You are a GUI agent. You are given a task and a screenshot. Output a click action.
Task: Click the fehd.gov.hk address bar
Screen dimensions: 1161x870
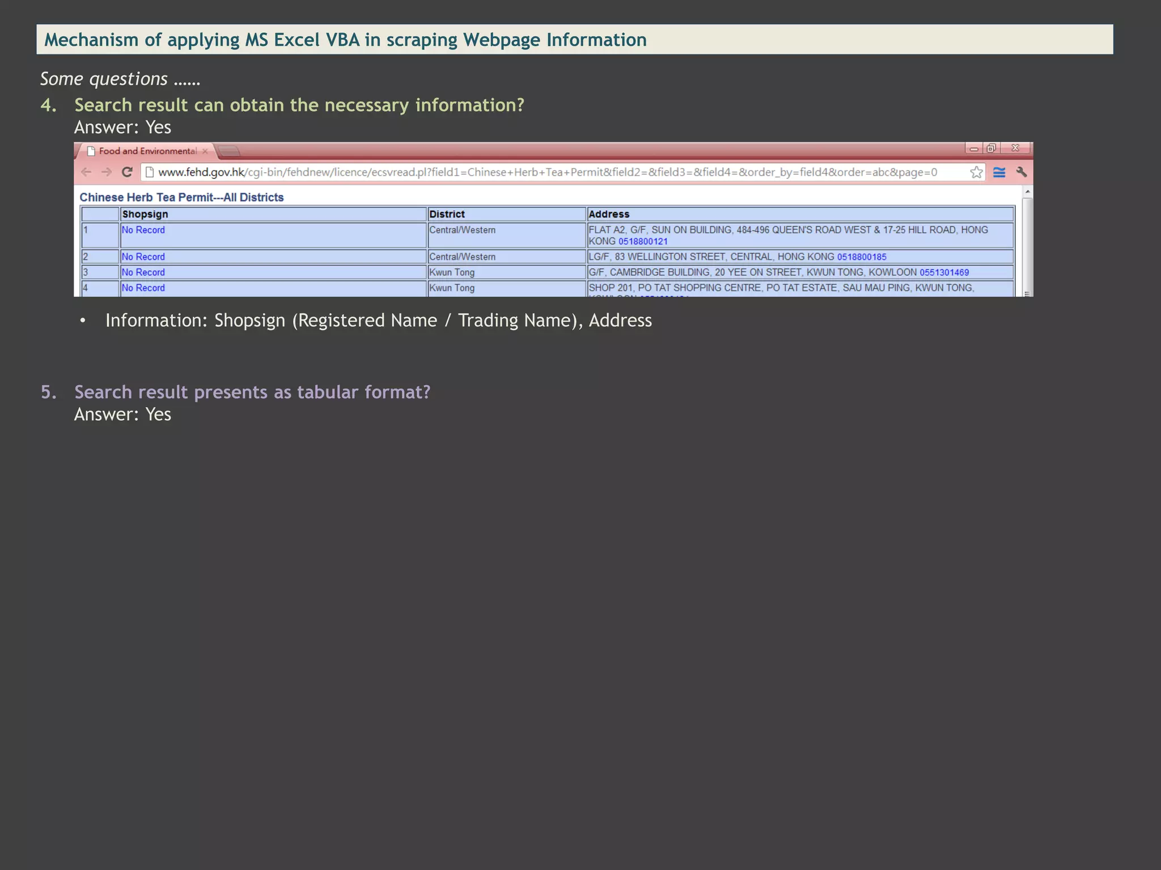coord(554,172)
